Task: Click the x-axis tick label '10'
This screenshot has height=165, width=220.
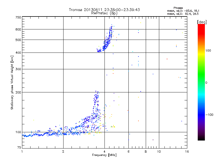Action: coord(159,152)
